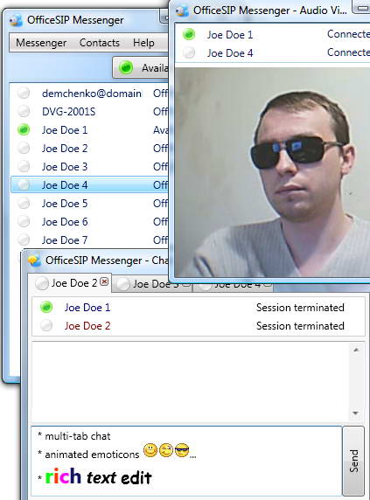The image size is (370, 500).
Task: Close the Joe Doe 2 chat tab
Action: pyautogui.click(x=104, y=281)
